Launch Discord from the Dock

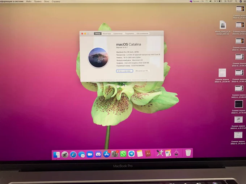(x=98, y=154)
